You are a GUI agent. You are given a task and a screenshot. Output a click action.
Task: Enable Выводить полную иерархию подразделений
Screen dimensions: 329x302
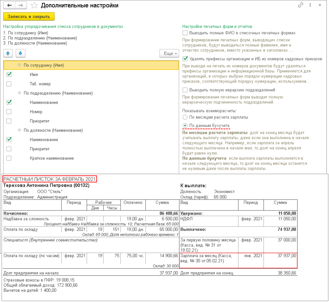(185, 90)
